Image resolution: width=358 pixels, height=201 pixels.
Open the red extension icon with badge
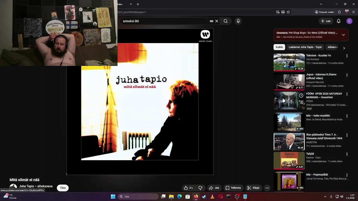[x=347, y=12]
